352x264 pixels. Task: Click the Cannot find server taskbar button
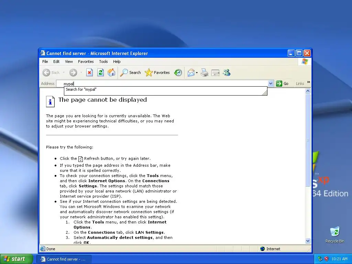click(64, 259)
